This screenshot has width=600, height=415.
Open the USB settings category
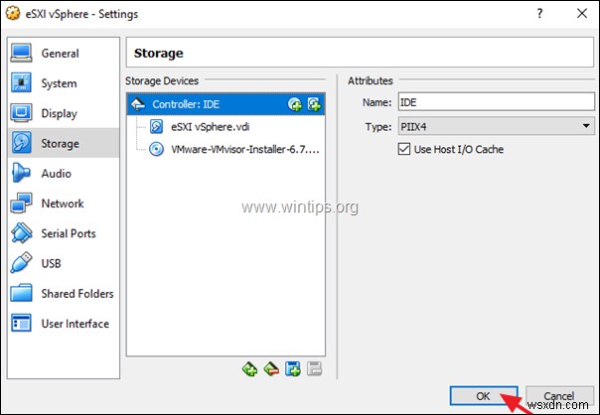tap(64, 263)
